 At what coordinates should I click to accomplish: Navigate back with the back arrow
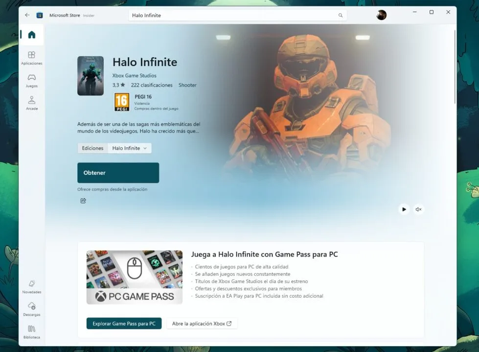pyautogui.click(x=27, y=15)
